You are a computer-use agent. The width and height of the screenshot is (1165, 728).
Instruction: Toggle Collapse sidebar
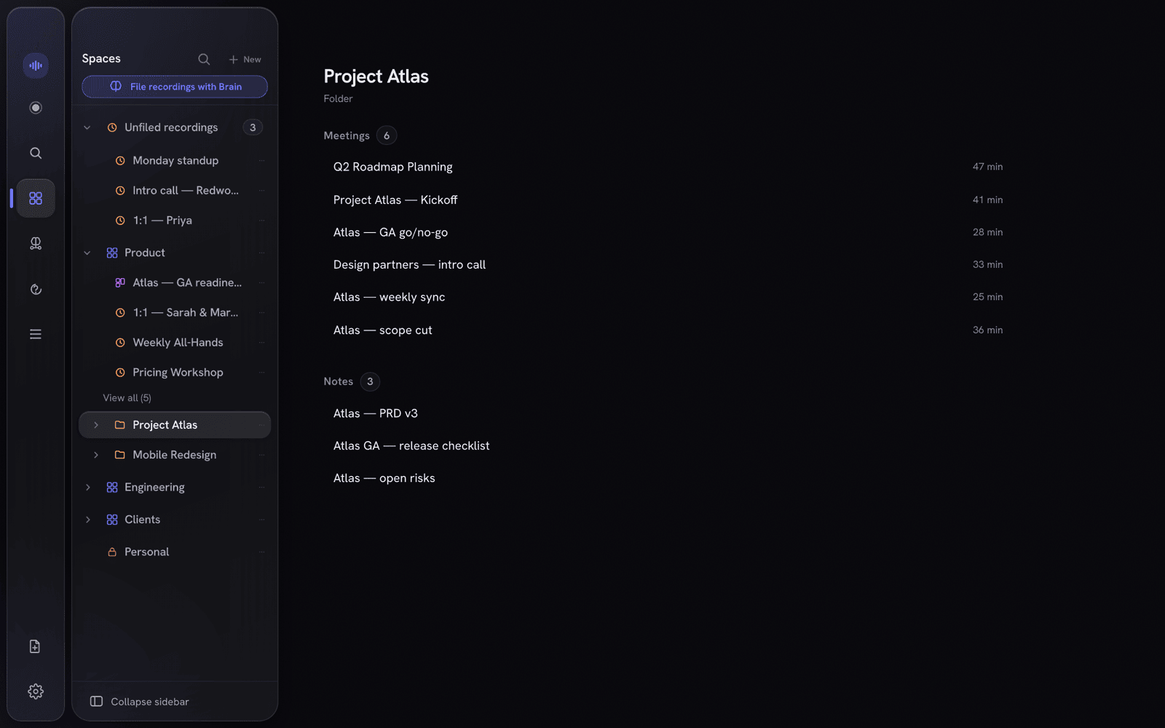pyautogui.click(x=139, y=702)
